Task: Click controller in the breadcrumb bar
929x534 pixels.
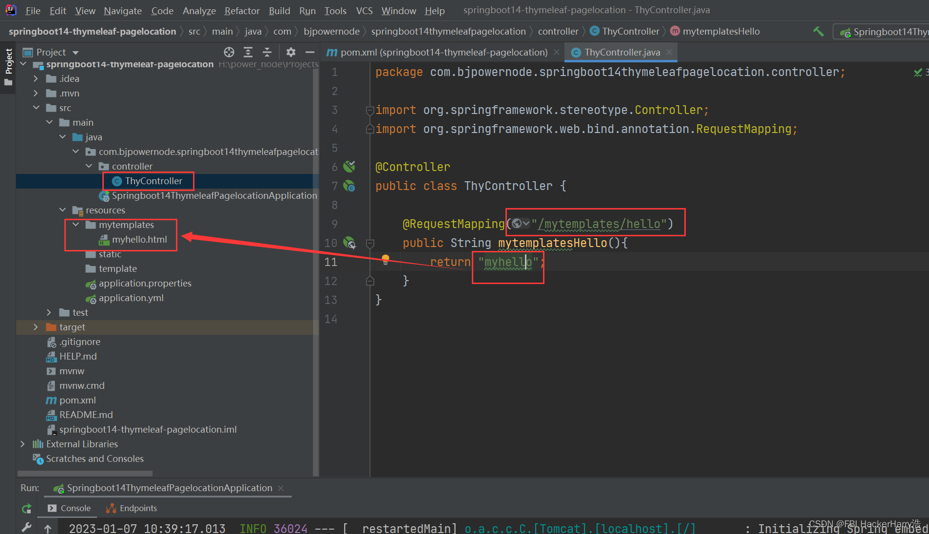Action: point(558,31)
